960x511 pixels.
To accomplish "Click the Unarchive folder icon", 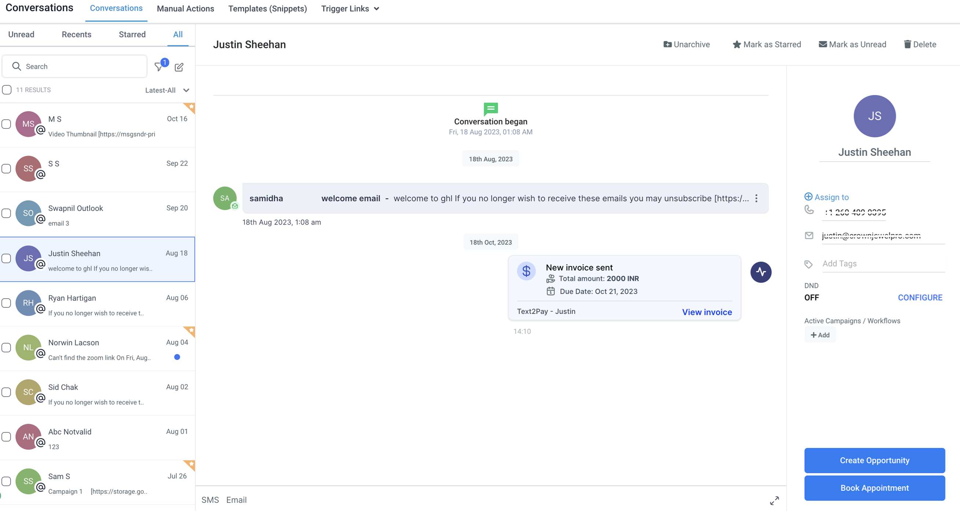I will [x=667, y=44].
